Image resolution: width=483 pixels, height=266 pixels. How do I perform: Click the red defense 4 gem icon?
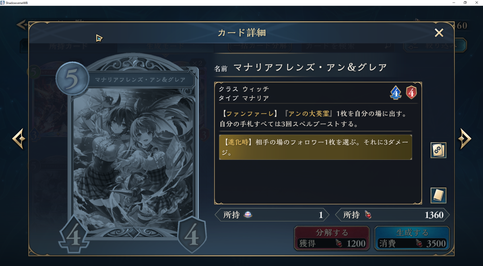[x=411, y=93]
